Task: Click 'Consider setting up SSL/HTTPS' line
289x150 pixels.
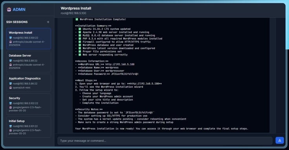Action: (112, 116)
